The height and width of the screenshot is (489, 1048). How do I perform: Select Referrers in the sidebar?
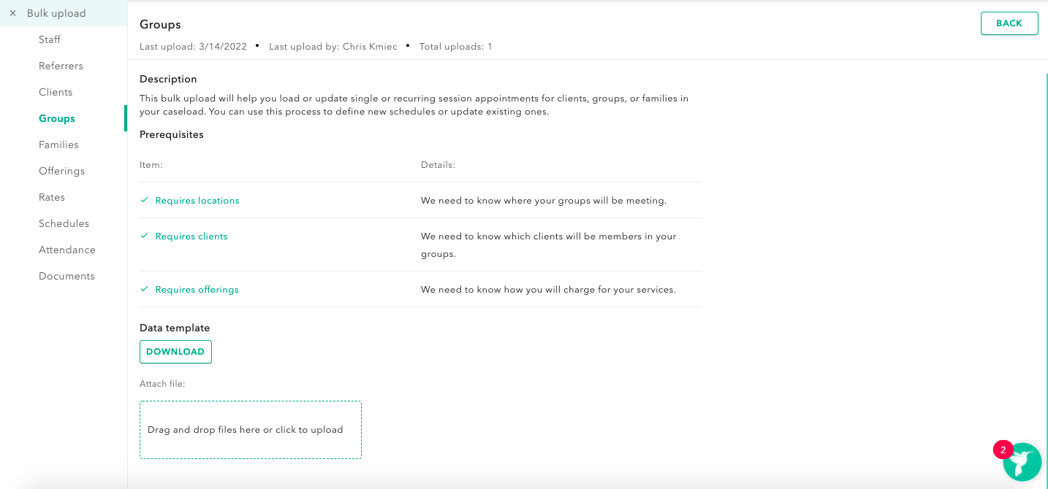(61, 66)
